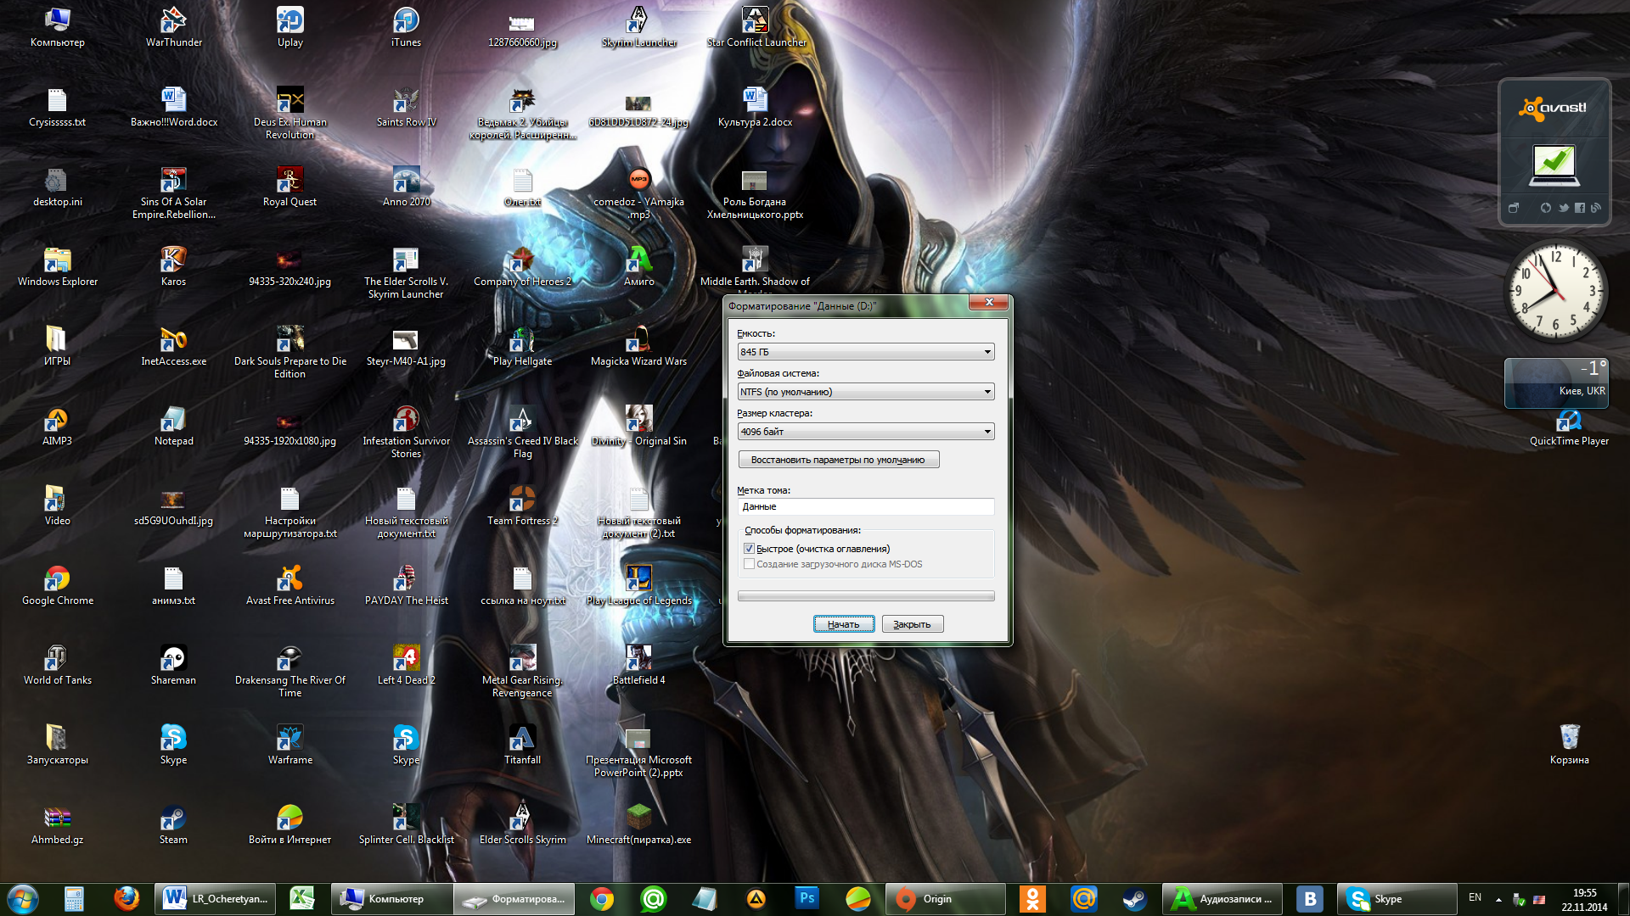Launch Titanfall shortcut
This screenshot has height=916, width=1630.
[522, 745]
